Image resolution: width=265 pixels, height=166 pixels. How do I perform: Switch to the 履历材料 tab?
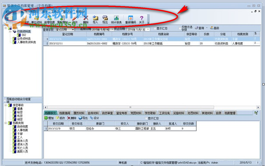79,113
